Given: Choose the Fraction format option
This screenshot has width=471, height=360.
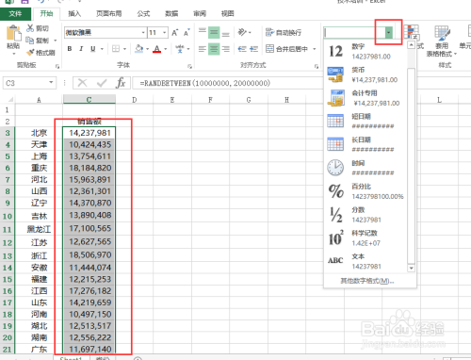Looking at the screenshot, I should 365,215.
